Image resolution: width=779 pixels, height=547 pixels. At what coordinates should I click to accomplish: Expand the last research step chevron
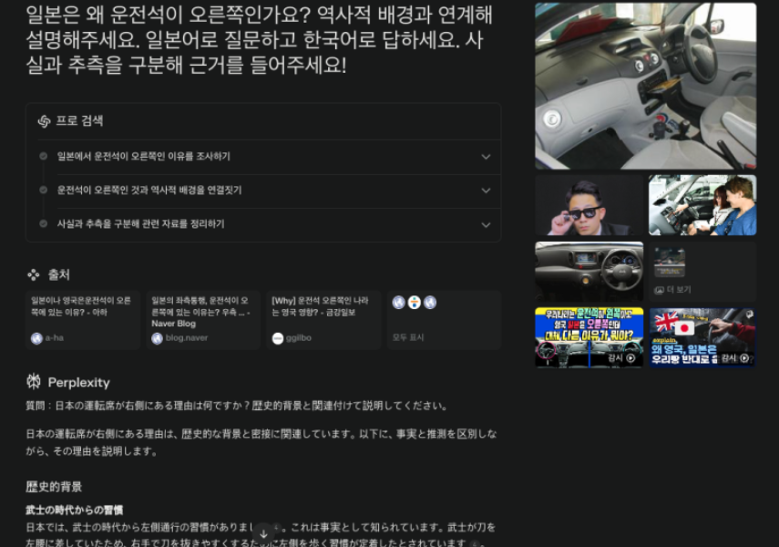[x=486, y=224]
